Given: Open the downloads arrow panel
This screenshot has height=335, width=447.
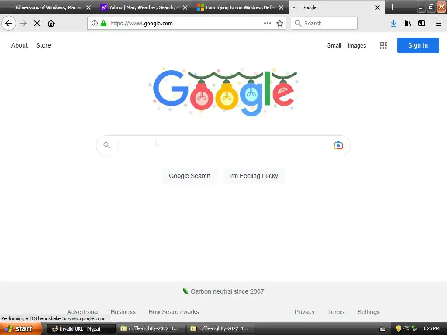Looking at the screenshot, I should pos(394,23).
